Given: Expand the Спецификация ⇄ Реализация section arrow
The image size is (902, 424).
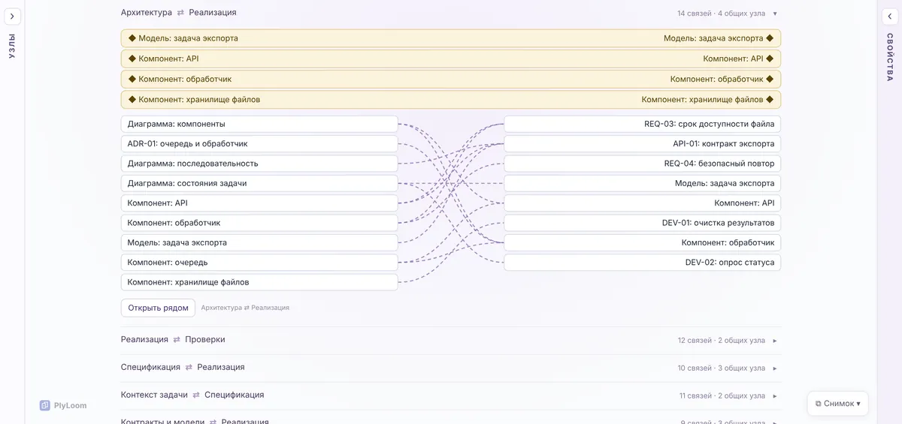Looking at the screenshot, I should click(x=775, y=368).
